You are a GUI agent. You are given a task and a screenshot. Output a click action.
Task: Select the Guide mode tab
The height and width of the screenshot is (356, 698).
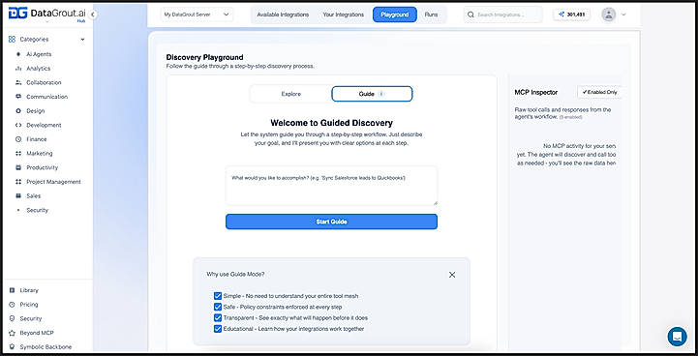click(x=372, y=94)
